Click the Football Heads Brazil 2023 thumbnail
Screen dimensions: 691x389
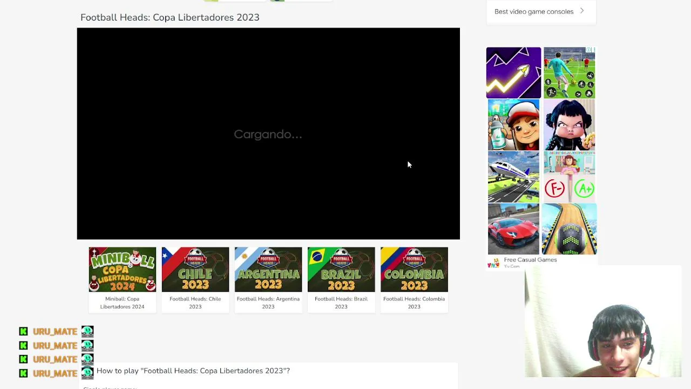tap(341, 270)
